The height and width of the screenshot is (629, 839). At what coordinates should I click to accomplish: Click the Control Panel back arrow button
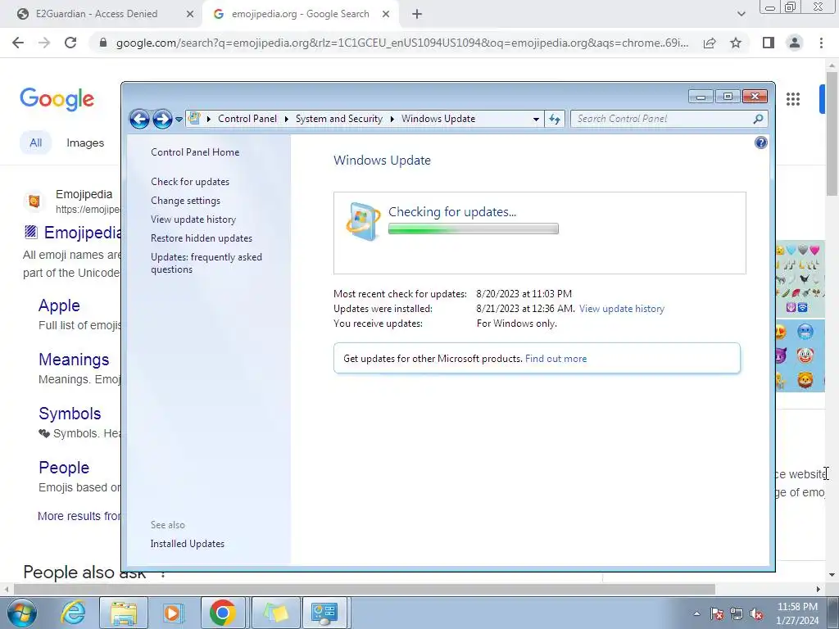[139, 119]
